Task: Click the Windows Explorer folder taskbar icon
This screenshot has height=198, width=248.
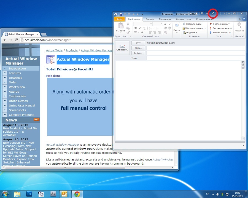Action: 17,194
